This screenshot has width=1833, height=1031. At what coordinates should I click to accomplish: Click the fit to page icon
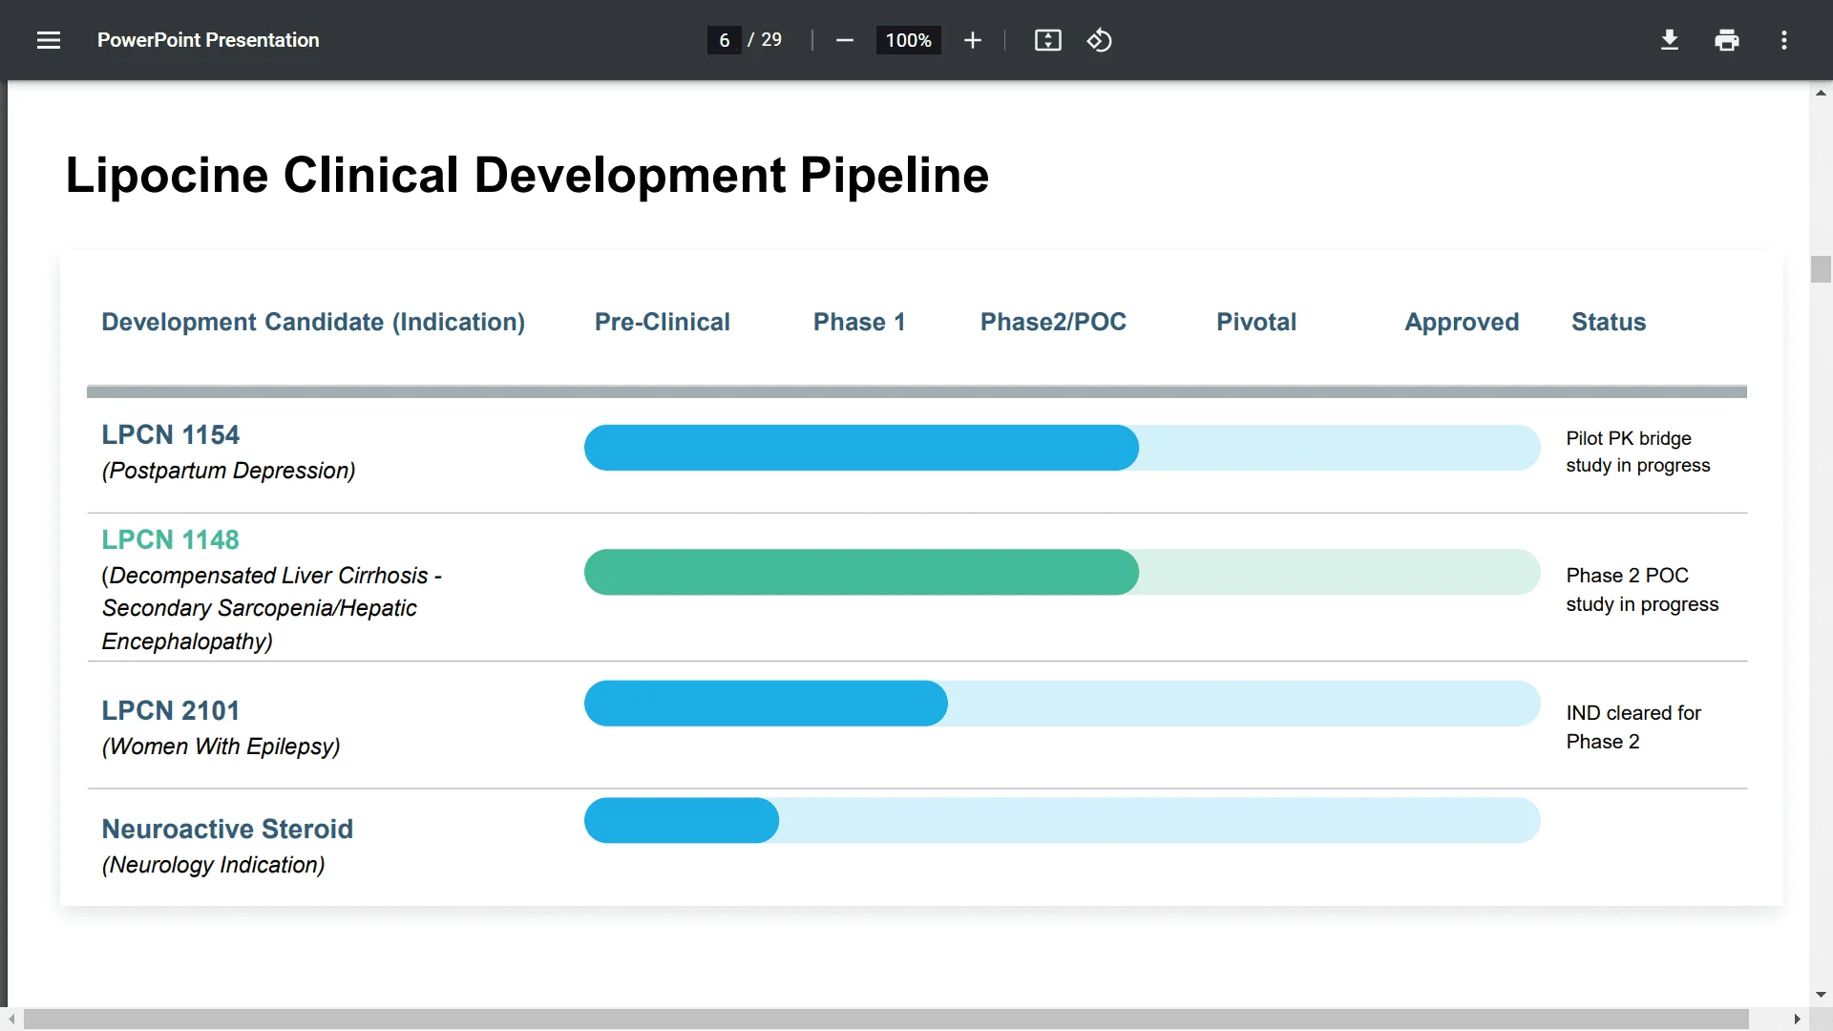(1048, 40)
